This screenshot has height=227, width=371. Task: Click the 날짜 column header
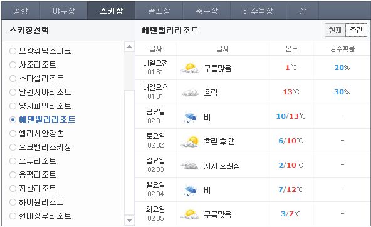tap(155, 49)
